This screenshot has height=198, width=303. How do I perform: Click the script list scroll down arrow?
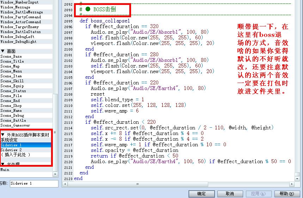(x=55, y=174)
